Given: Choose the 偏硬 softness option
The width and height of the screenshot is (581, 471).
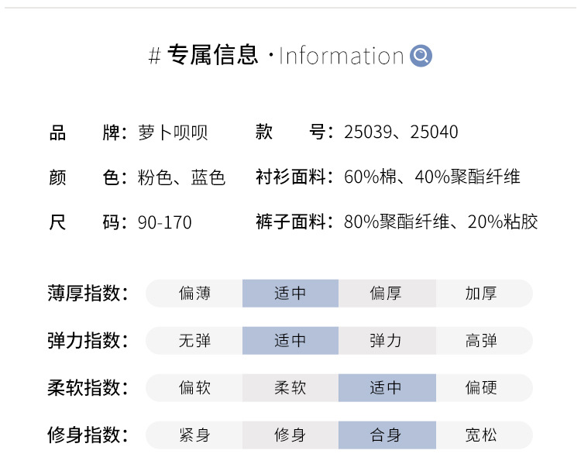Looking at the screenshot, I should (x=481, y=388).
